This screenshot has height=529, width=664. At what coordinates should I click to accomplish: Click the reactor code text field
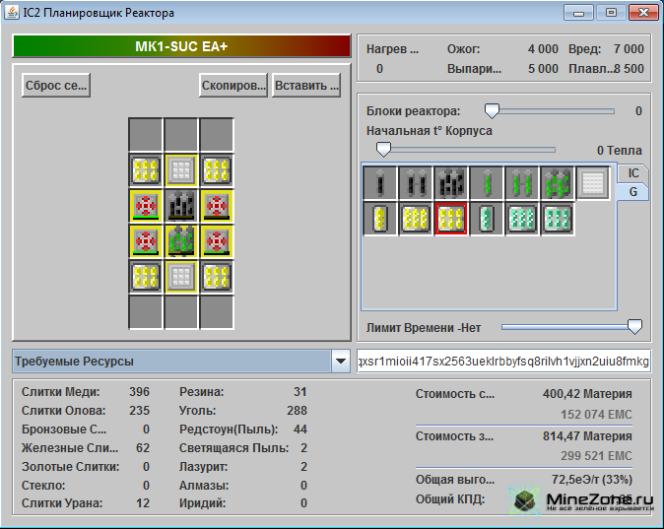coord(503,362)
